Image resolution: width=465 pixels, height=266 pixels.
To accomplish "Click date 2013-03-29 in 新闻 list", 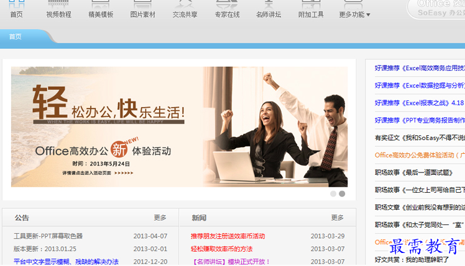I will (328, 236).
